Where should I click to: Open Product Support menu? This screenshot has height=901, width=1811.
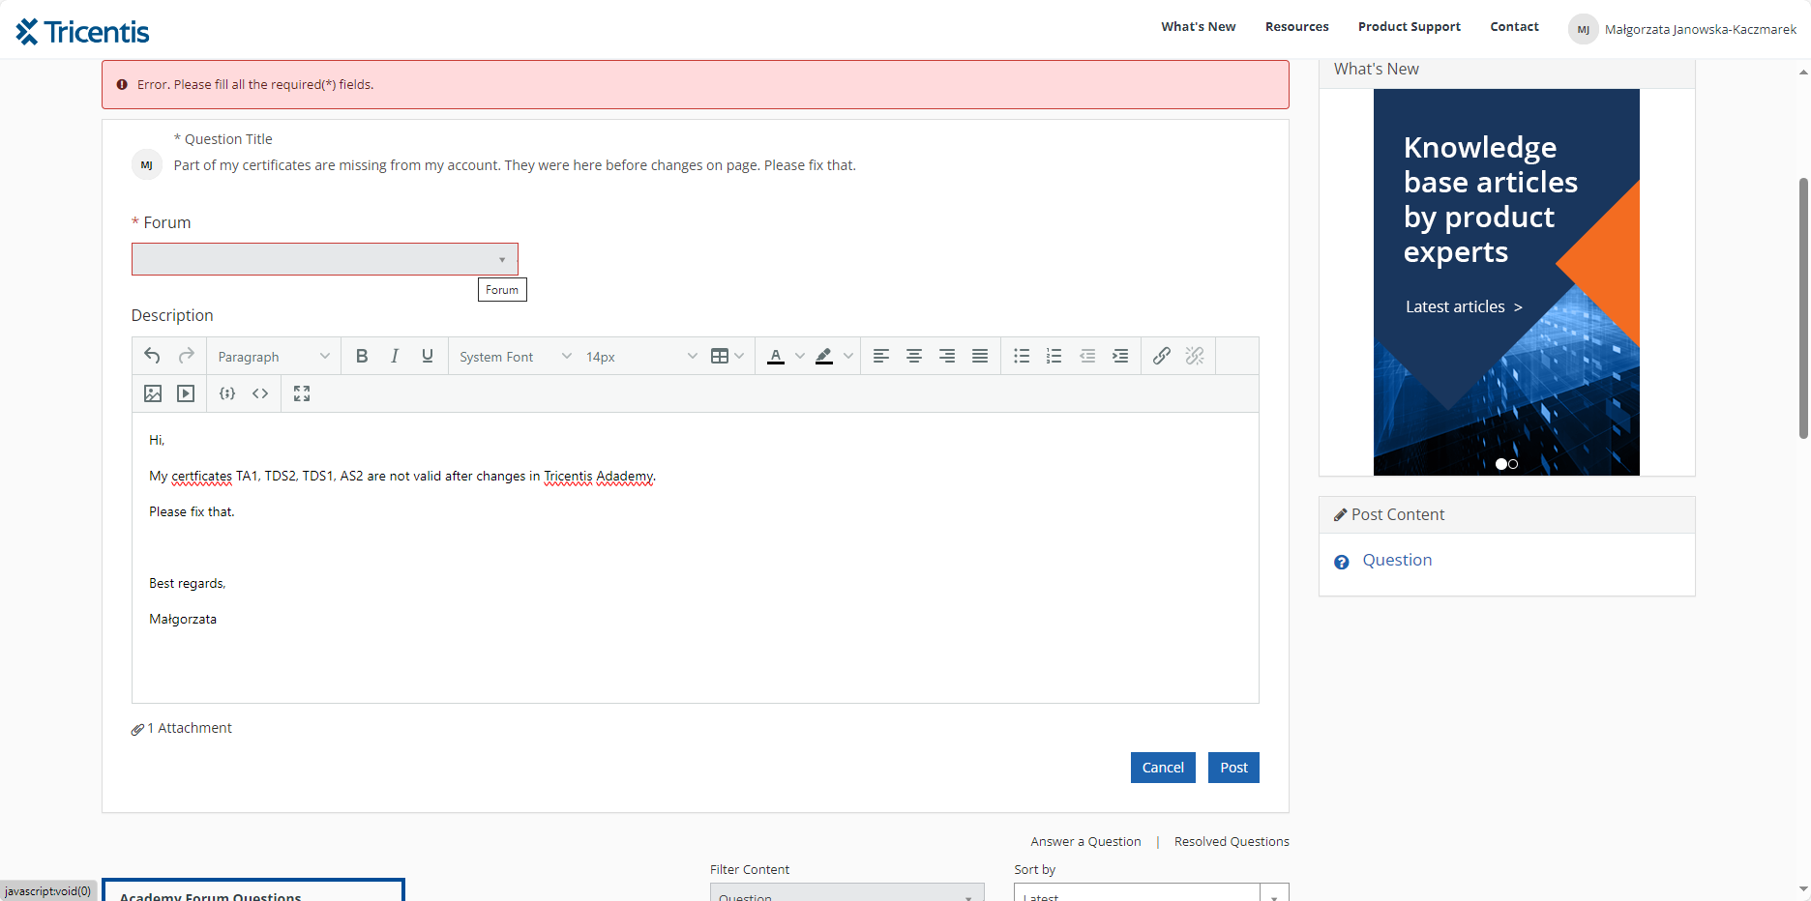(1409, 27)
